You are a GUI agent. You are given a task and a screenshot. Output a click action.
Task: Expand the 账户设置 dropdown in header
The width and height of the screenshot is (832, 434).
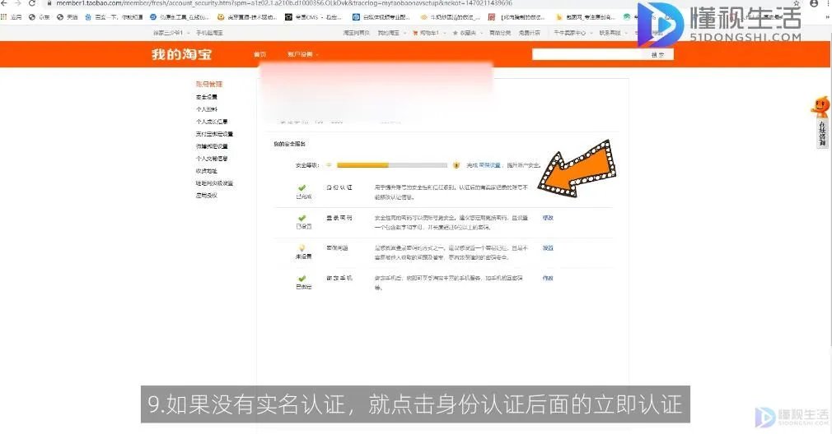pyautogui.click(x=303, y=54)
